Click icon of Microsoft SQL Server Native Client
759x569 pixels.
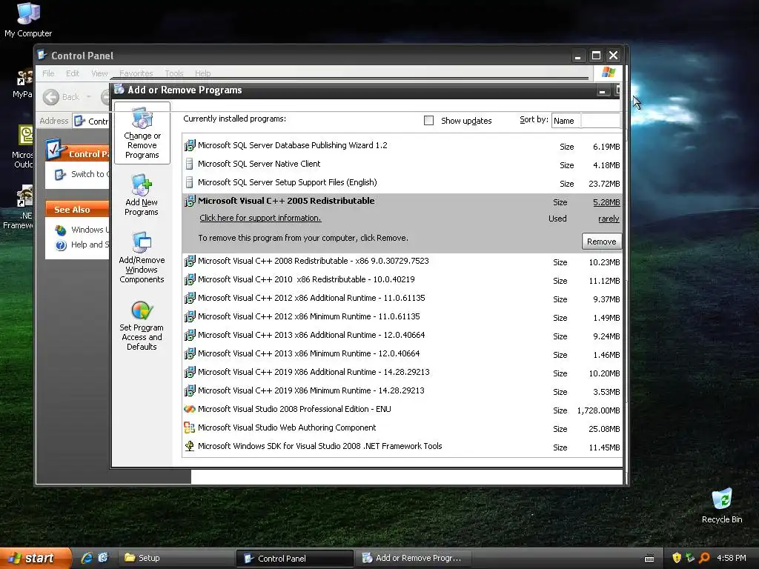[x=190, y=164]
